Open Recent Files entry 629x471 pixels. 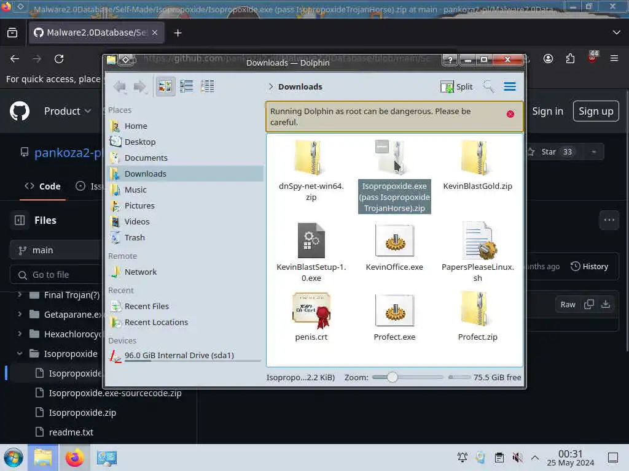coord(186,307)
